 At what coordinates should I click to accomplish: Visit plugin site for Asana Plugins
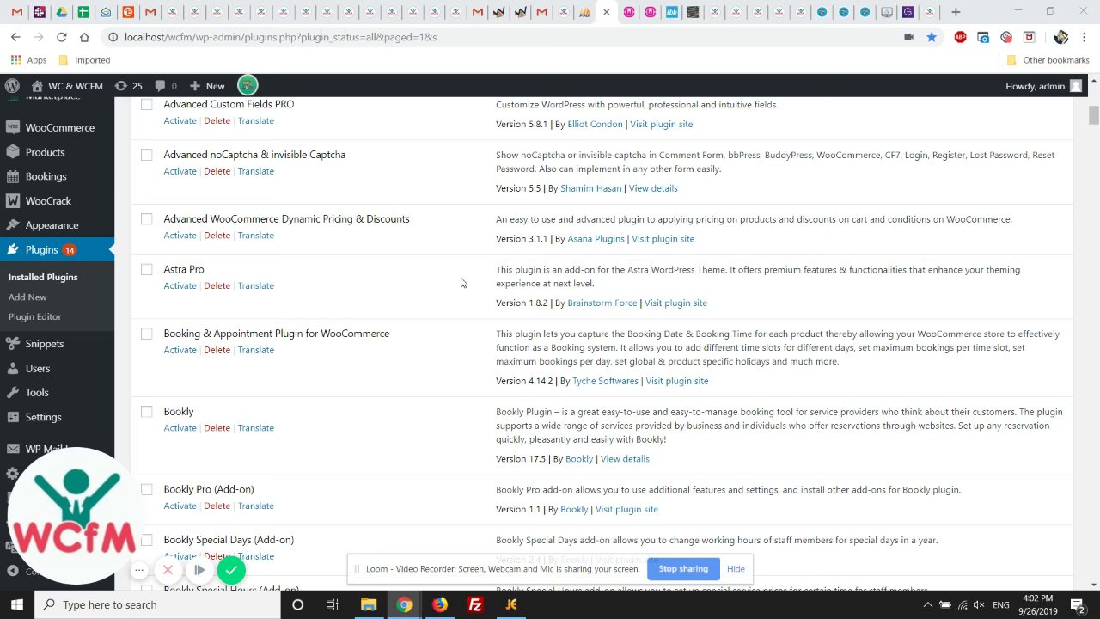[x=663, y=239]
